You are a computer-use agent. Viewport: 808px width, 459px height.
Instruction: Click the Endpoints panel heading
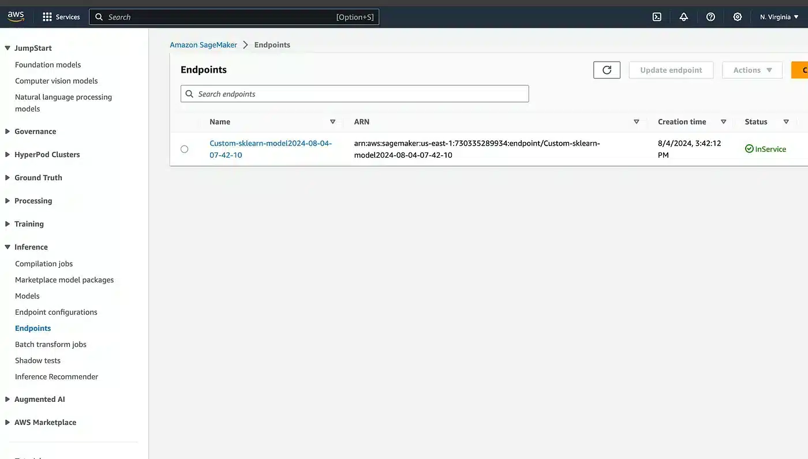pyautogui.click(x=204, y=70)
